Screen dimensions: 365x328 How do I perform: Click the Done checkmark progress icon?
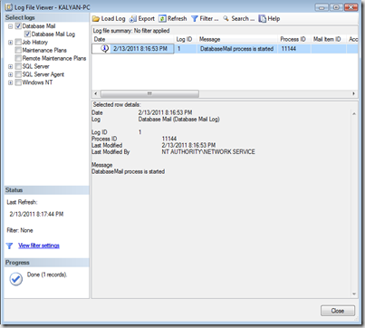point(15,279)
